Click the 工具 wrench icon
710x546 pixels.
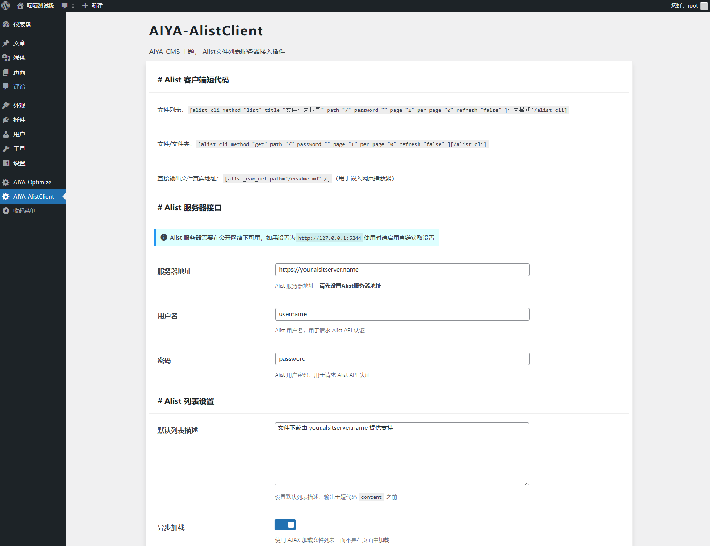[x=6, y=149]
